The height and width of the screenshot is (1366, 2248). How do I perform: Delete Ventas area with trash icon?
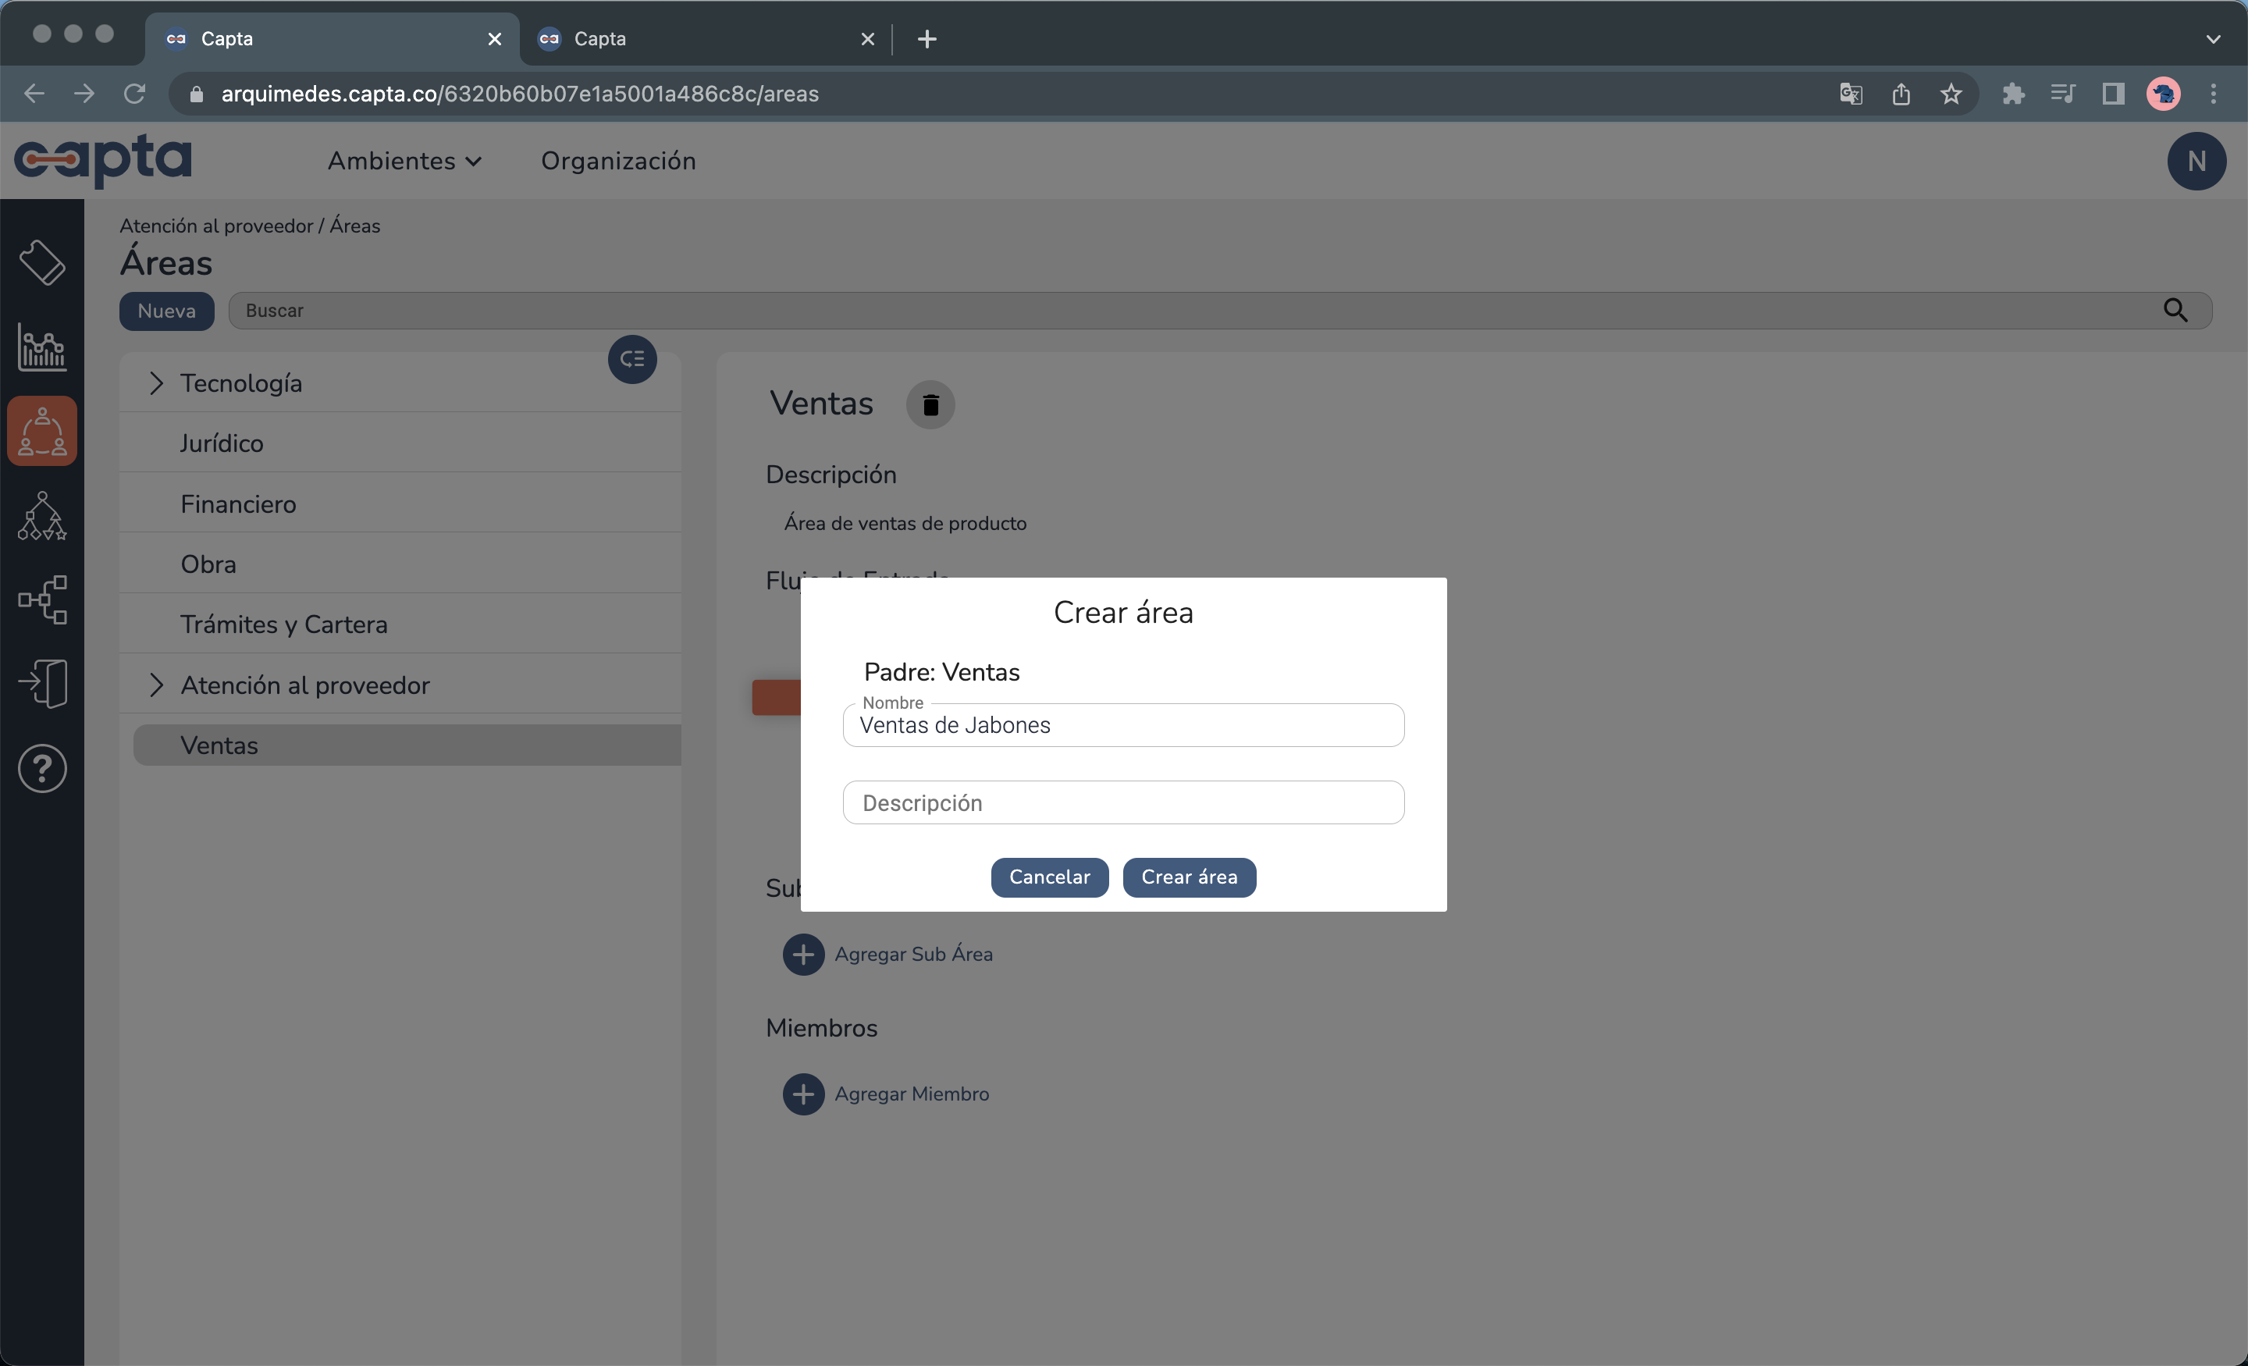[930, 404]
